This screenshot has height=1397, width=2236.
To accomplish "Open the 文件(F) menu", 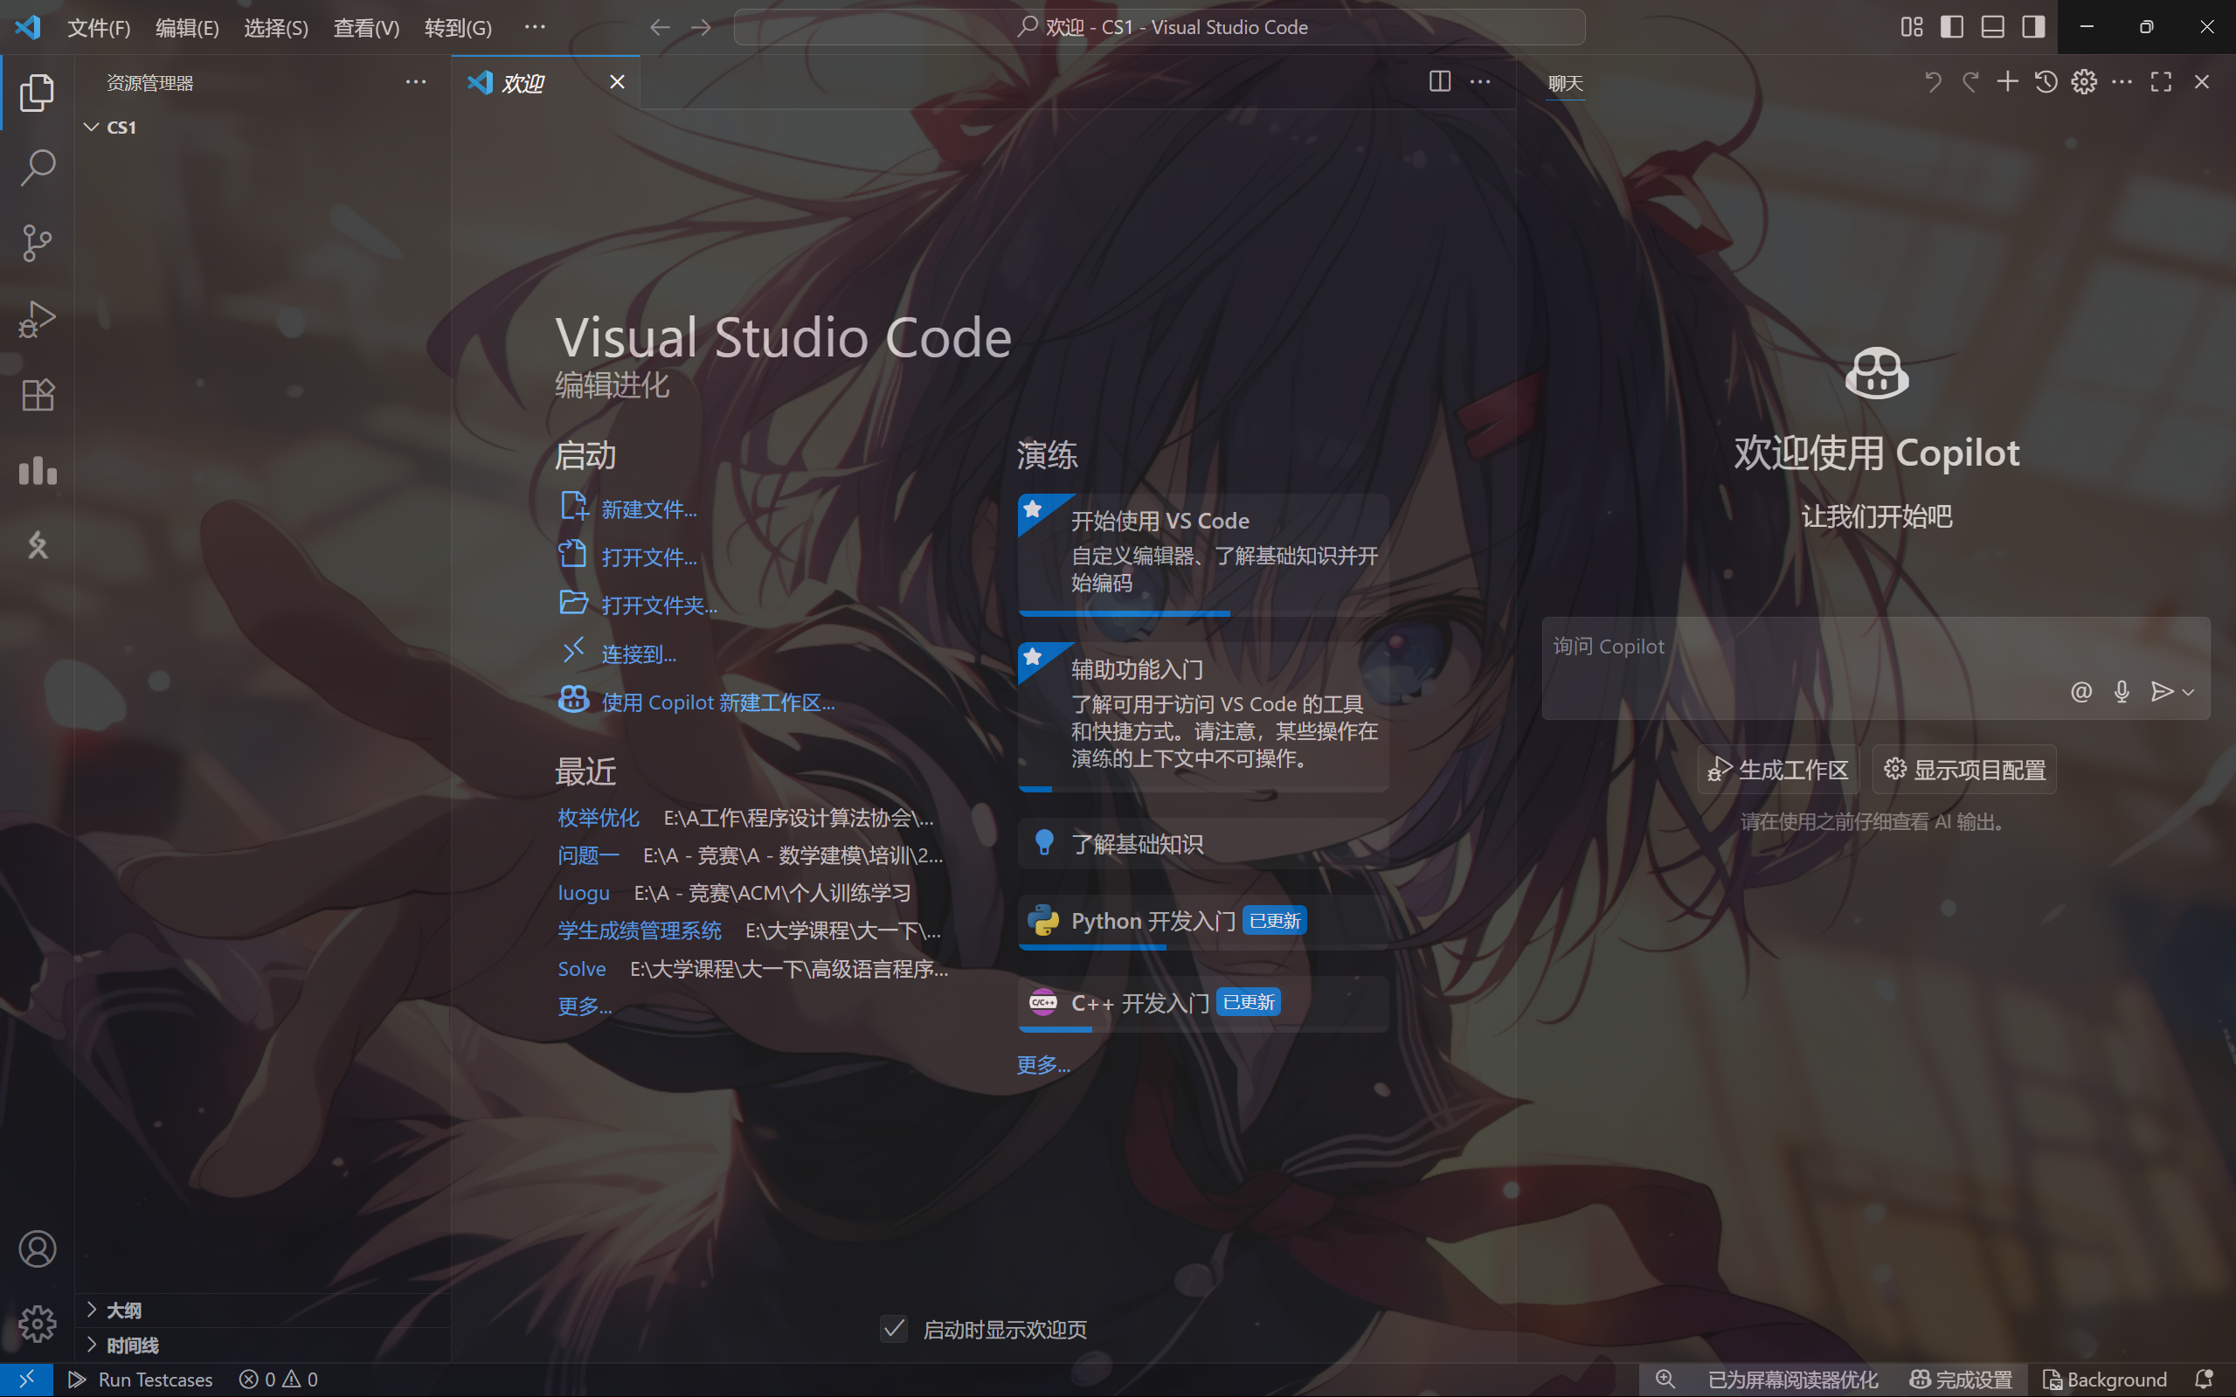I will tap(99, 28).
